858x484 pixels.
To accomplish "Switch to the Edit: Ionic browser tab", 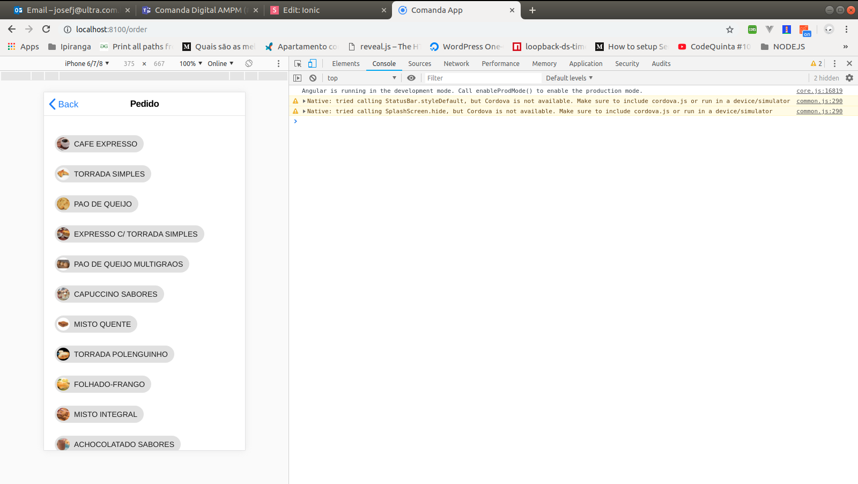I will pyautogui.click(x=328, y=10).
